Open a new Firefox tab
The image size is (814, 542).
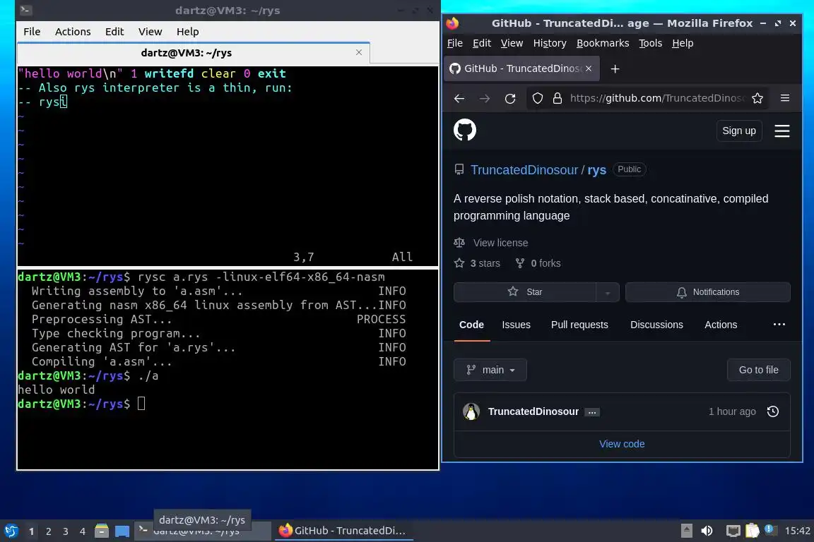coord(615,68)
